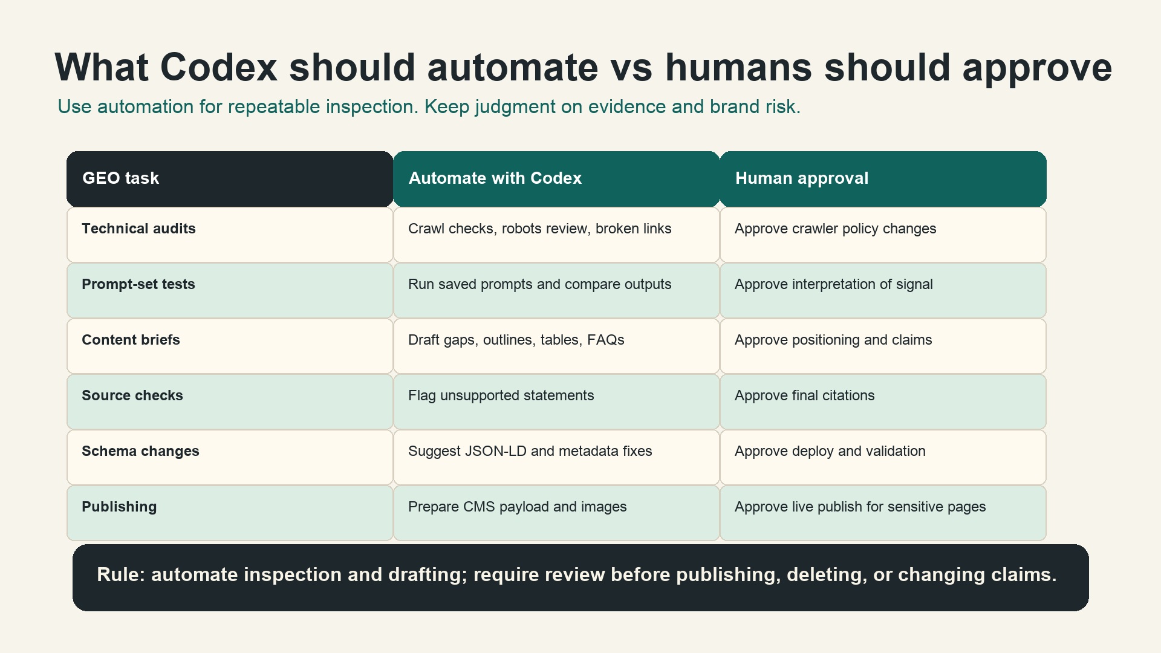This screenshot has width=1161, height=653.
Task: Click 'Flag unsupported statements' cell
Action: (x=556, y=401)
